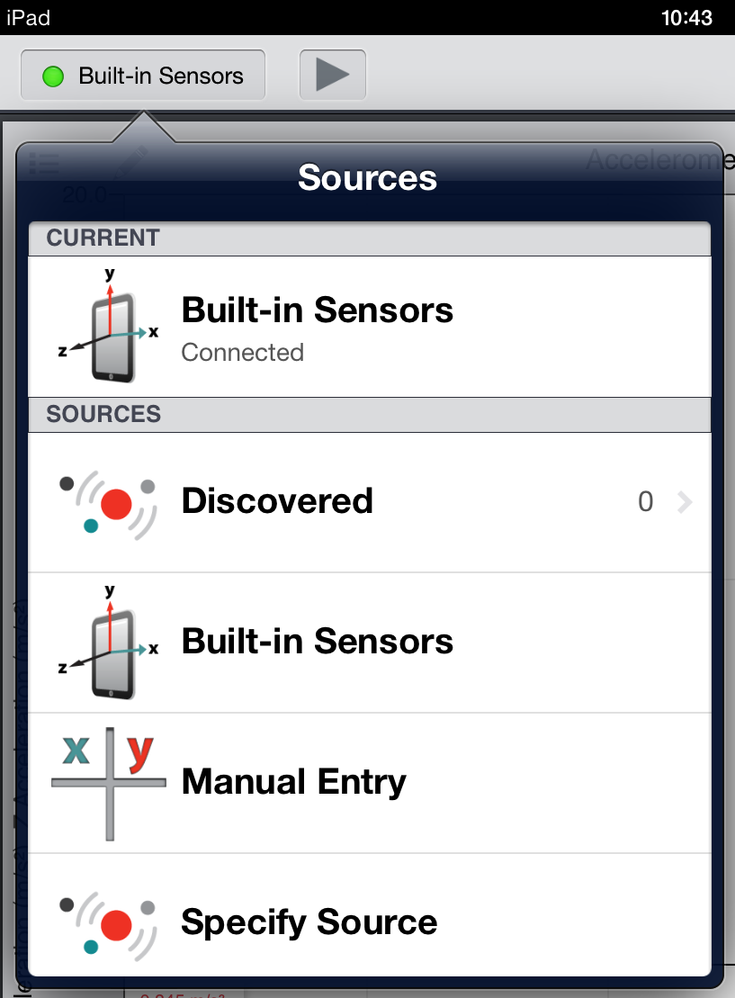
Task: Tap the play arrow to start data collection
Action: 332,75
